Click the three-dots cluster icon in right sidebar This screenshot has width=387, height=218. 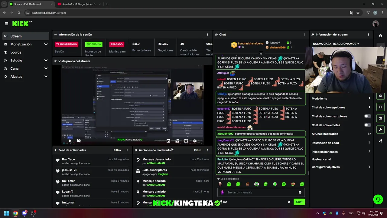(x=380, y=141)
